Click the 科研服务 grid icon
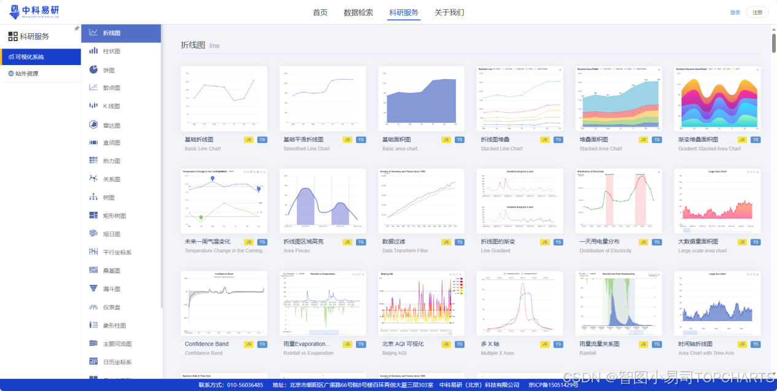 pyautogui.click(x=13, y=36)
